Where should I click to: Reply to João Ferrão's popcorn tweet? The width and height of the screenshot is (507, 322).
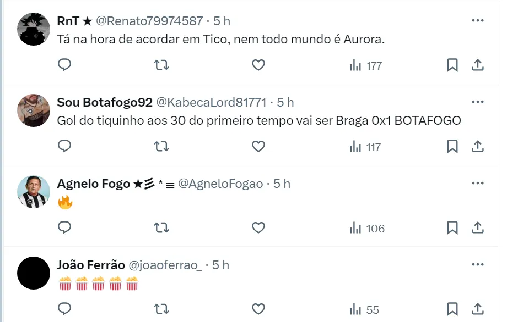coord(64,309)
